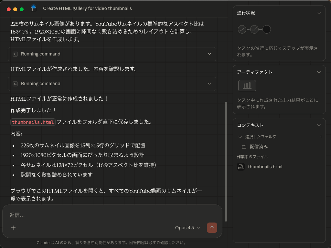Screen dimensions: 331x248
Task: Select the first completed step checkmark
Action: point(242,30)
